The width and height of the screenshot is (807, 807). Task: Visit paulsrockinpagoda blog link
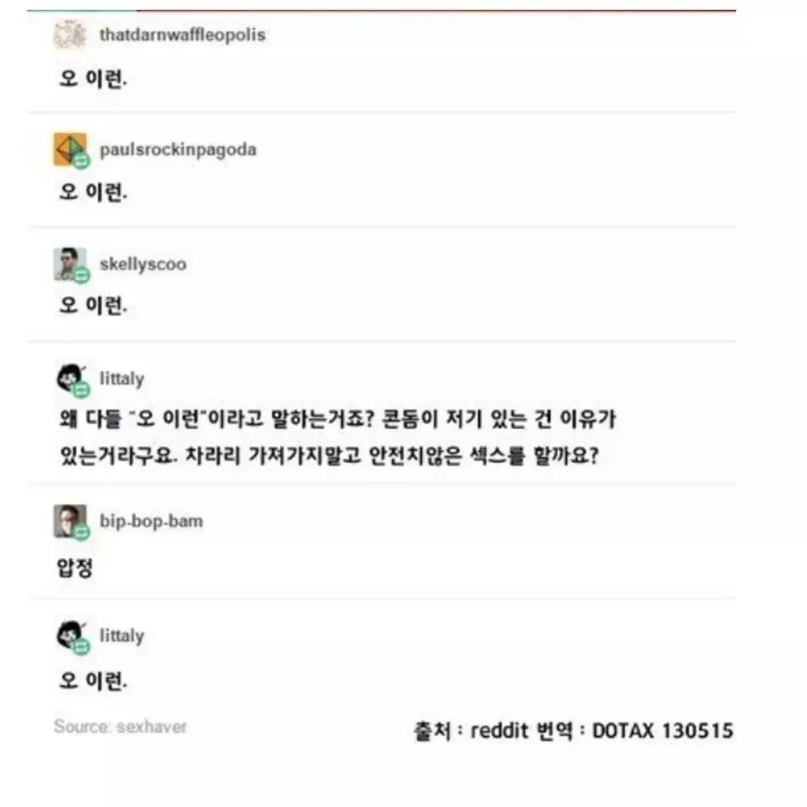coord(177,150)
